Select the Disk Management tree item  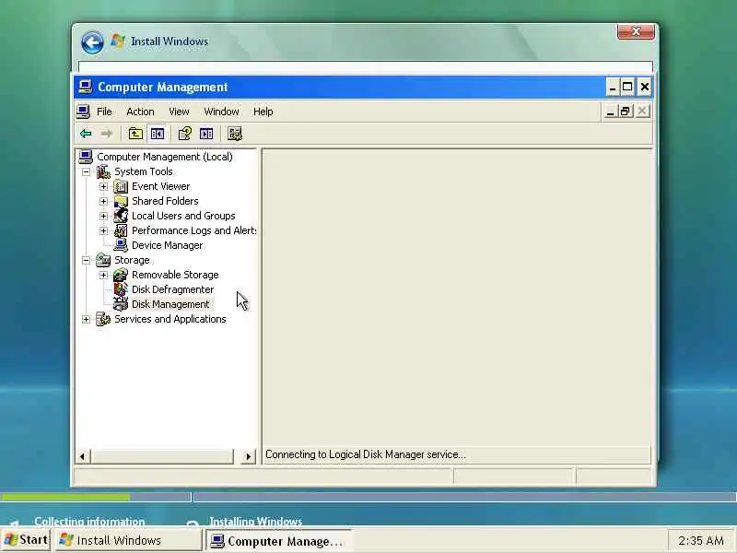[170, 304]
